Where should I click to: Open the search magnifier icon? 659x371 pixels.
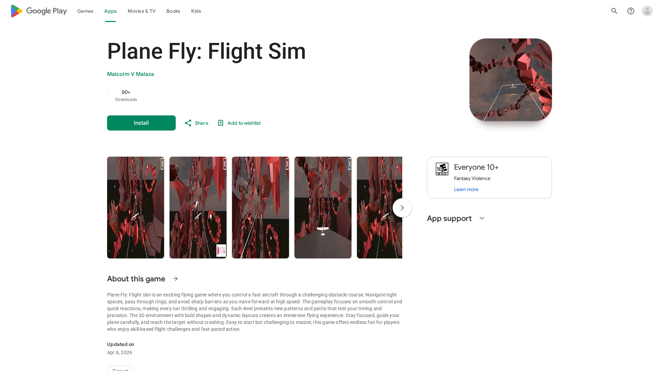(614, 11)
